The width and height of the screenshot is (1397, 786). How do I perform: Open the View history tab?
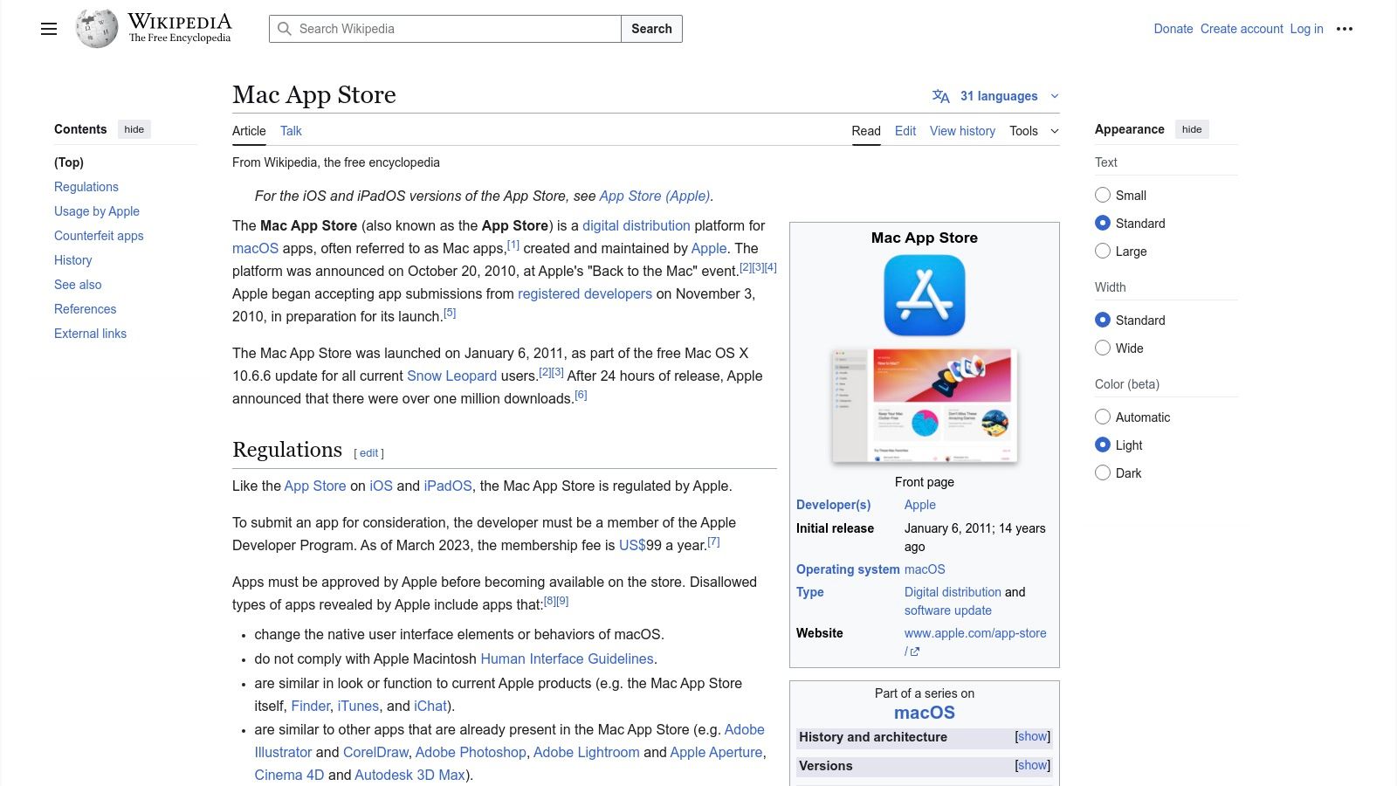[962, 131]
